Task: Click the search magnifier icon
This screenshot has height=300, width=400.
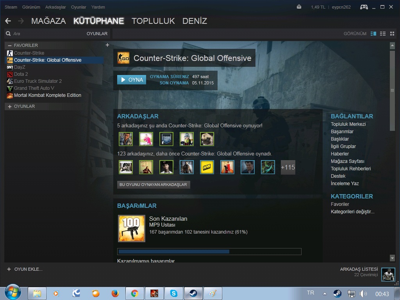Action: click(x=8, y=34)
